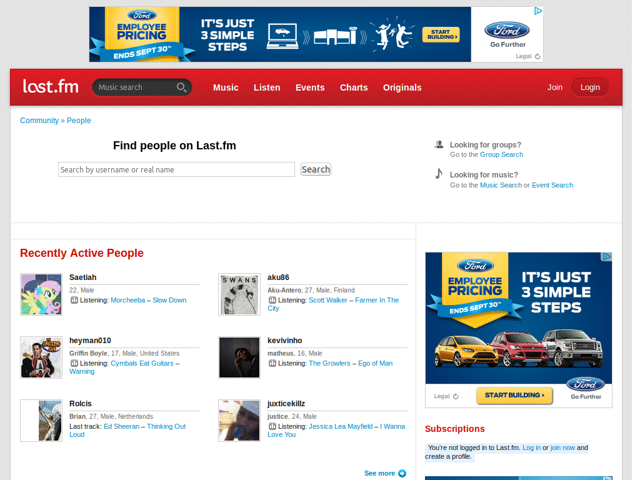
Task: Open kevivinho's avatar thumbnail
Action: 239,357
